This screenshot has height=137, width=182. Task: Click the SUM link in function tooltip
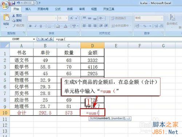coord(93,118)
